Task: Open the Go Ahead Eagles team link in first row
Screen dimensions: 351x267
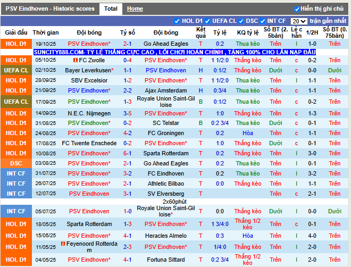Action: (x=166, y=44)
